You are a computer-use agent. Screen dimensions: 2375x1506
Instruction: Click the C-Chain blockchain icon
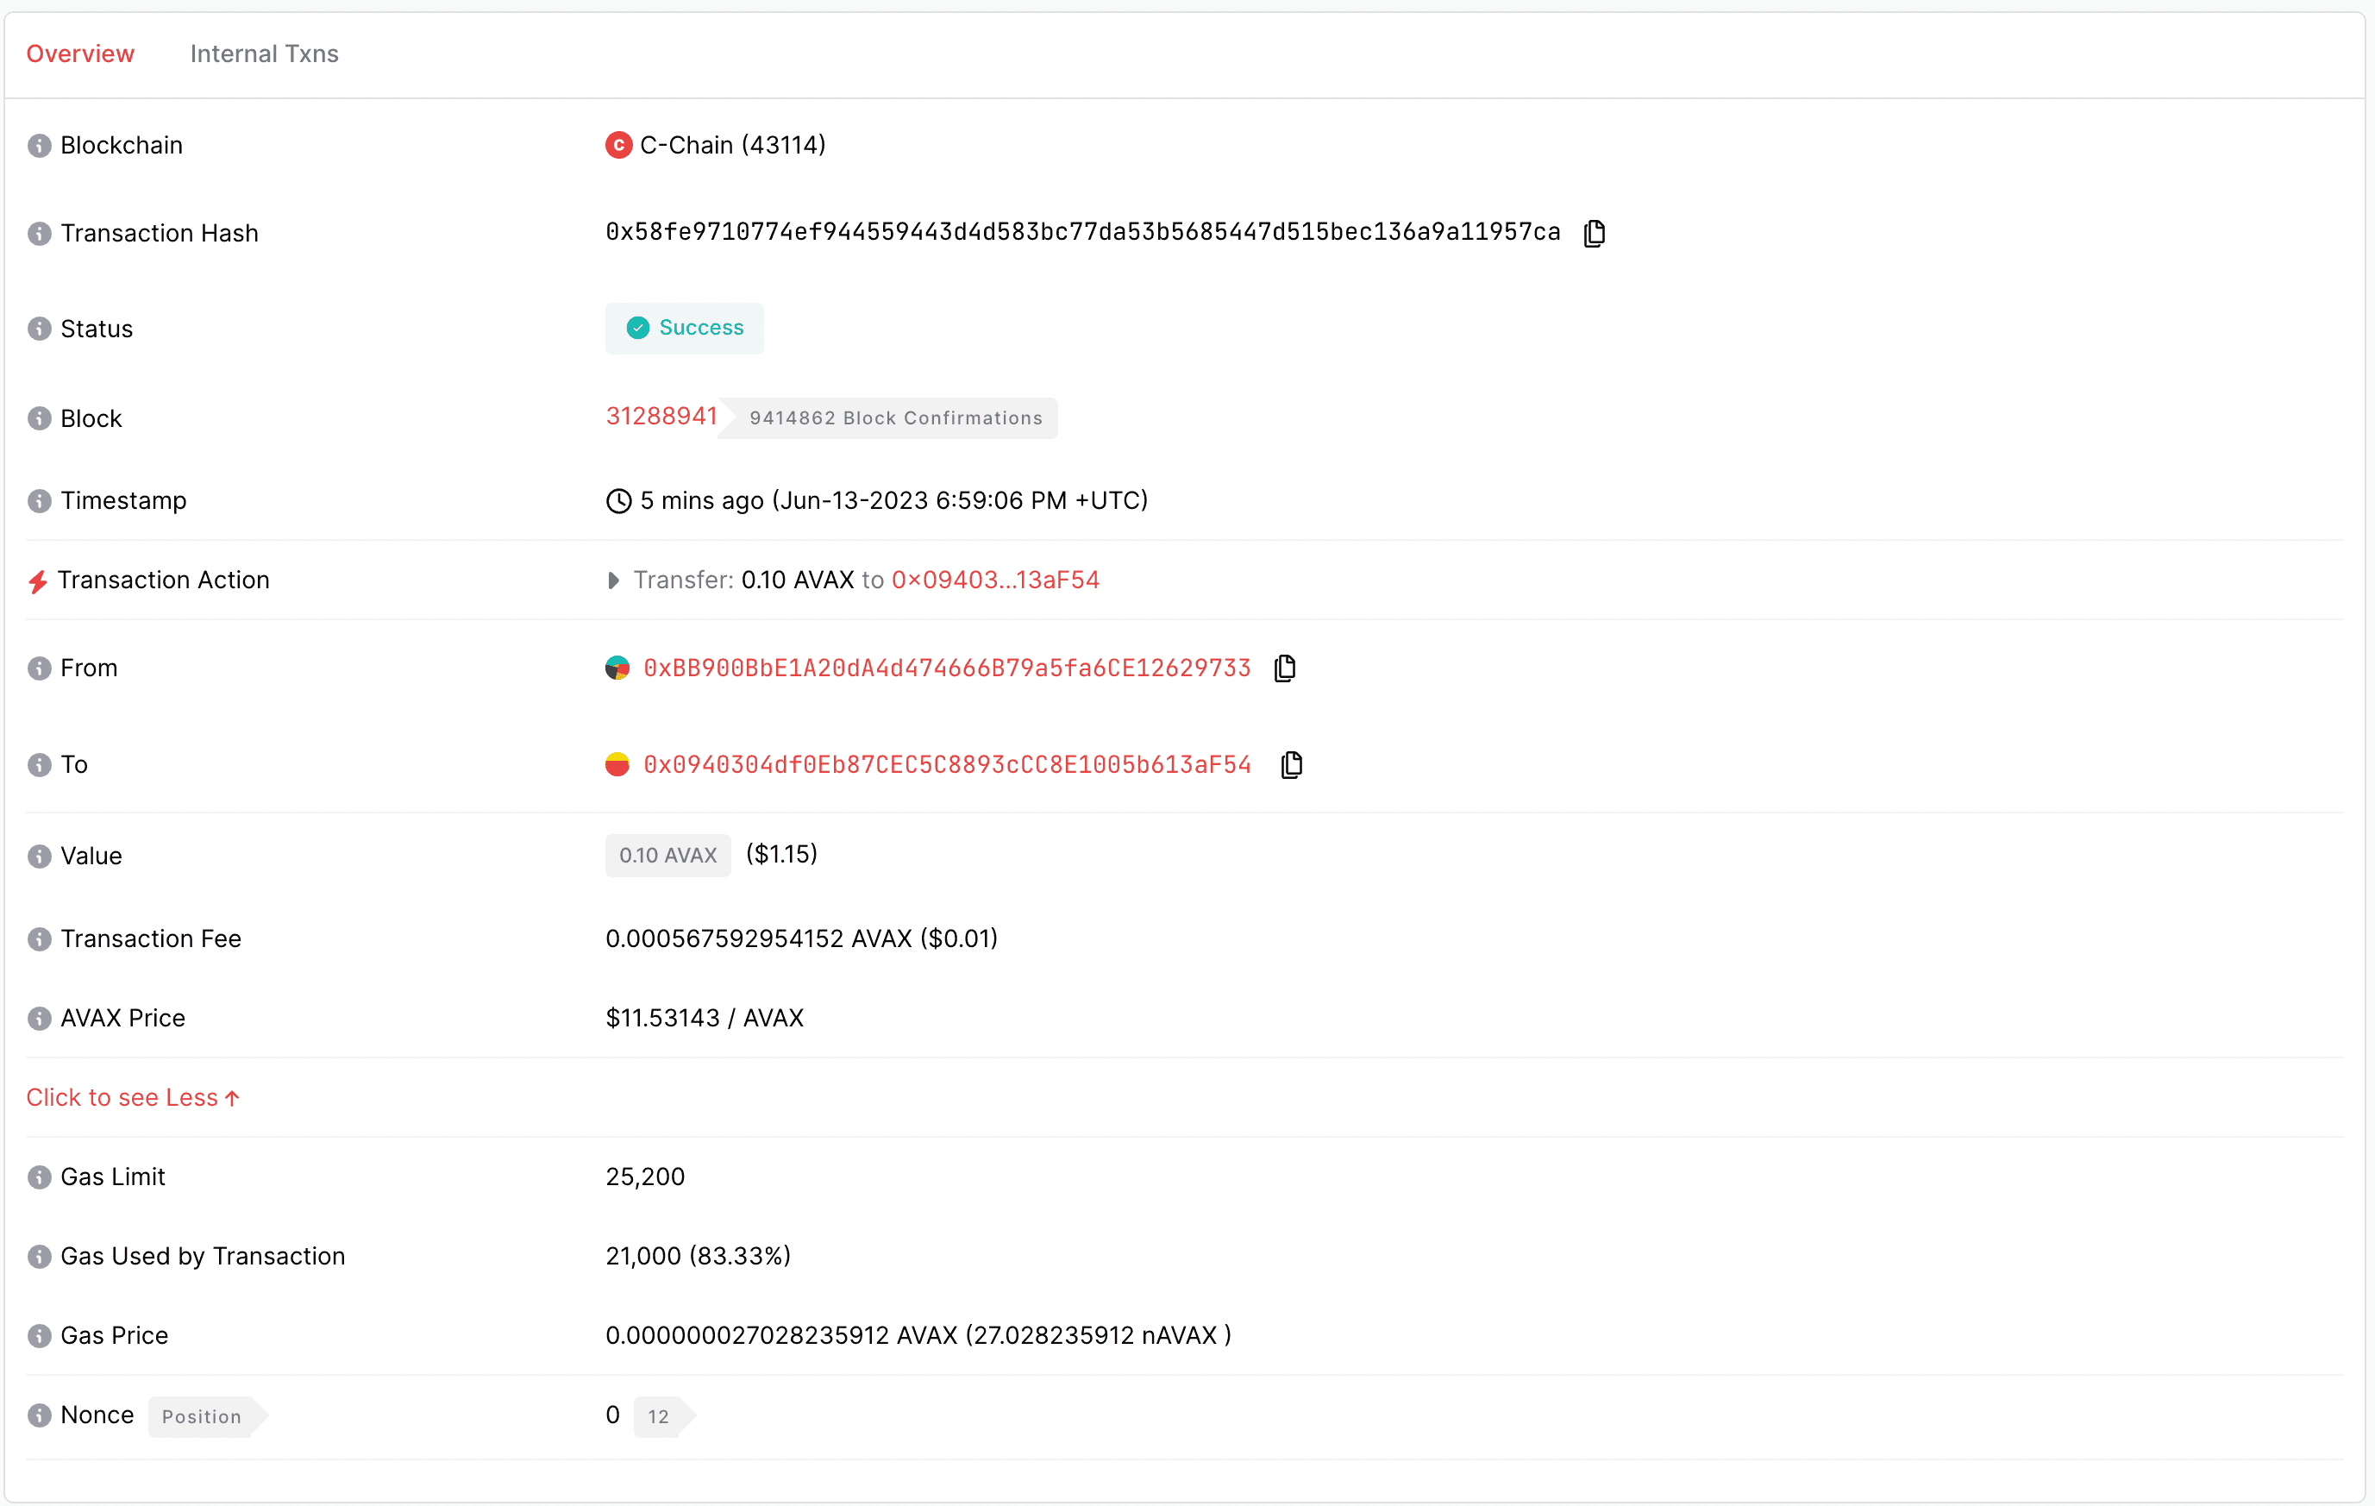tap(617, 146)
